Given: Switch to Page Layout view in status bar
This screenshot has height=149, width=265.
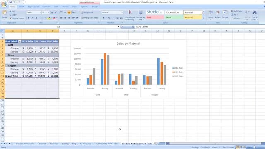Looking at the screenshot, I should point(241,147).
